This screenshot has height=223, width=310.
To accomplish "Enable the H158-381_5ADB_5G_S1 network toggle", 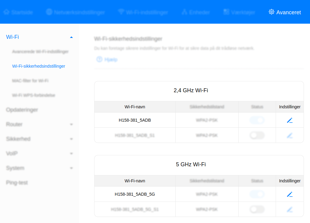I will [257, 209].
